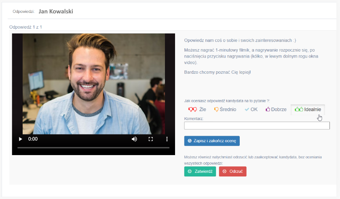The width and height of the screenshot is (340, 199).
Task: Reject candidate with the Odrzuć button
Action: point(232,171)
